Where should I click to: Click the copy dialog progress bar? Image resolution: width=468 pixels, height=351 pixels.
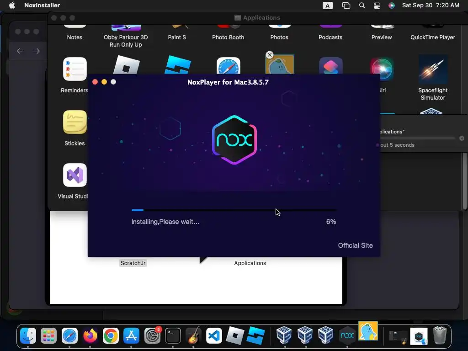[x=418, y=138]
